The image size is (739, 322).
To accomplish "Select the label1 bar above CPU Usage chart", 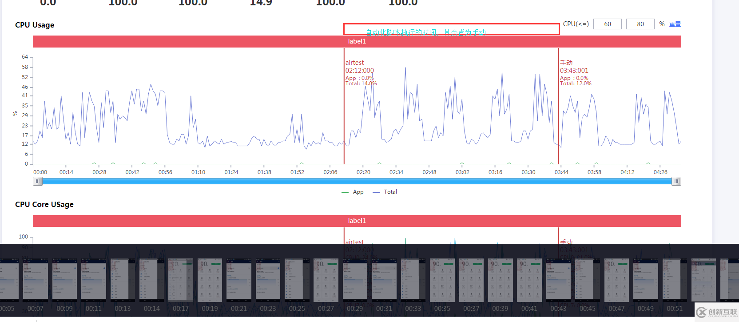I will [x=357, y=41].
